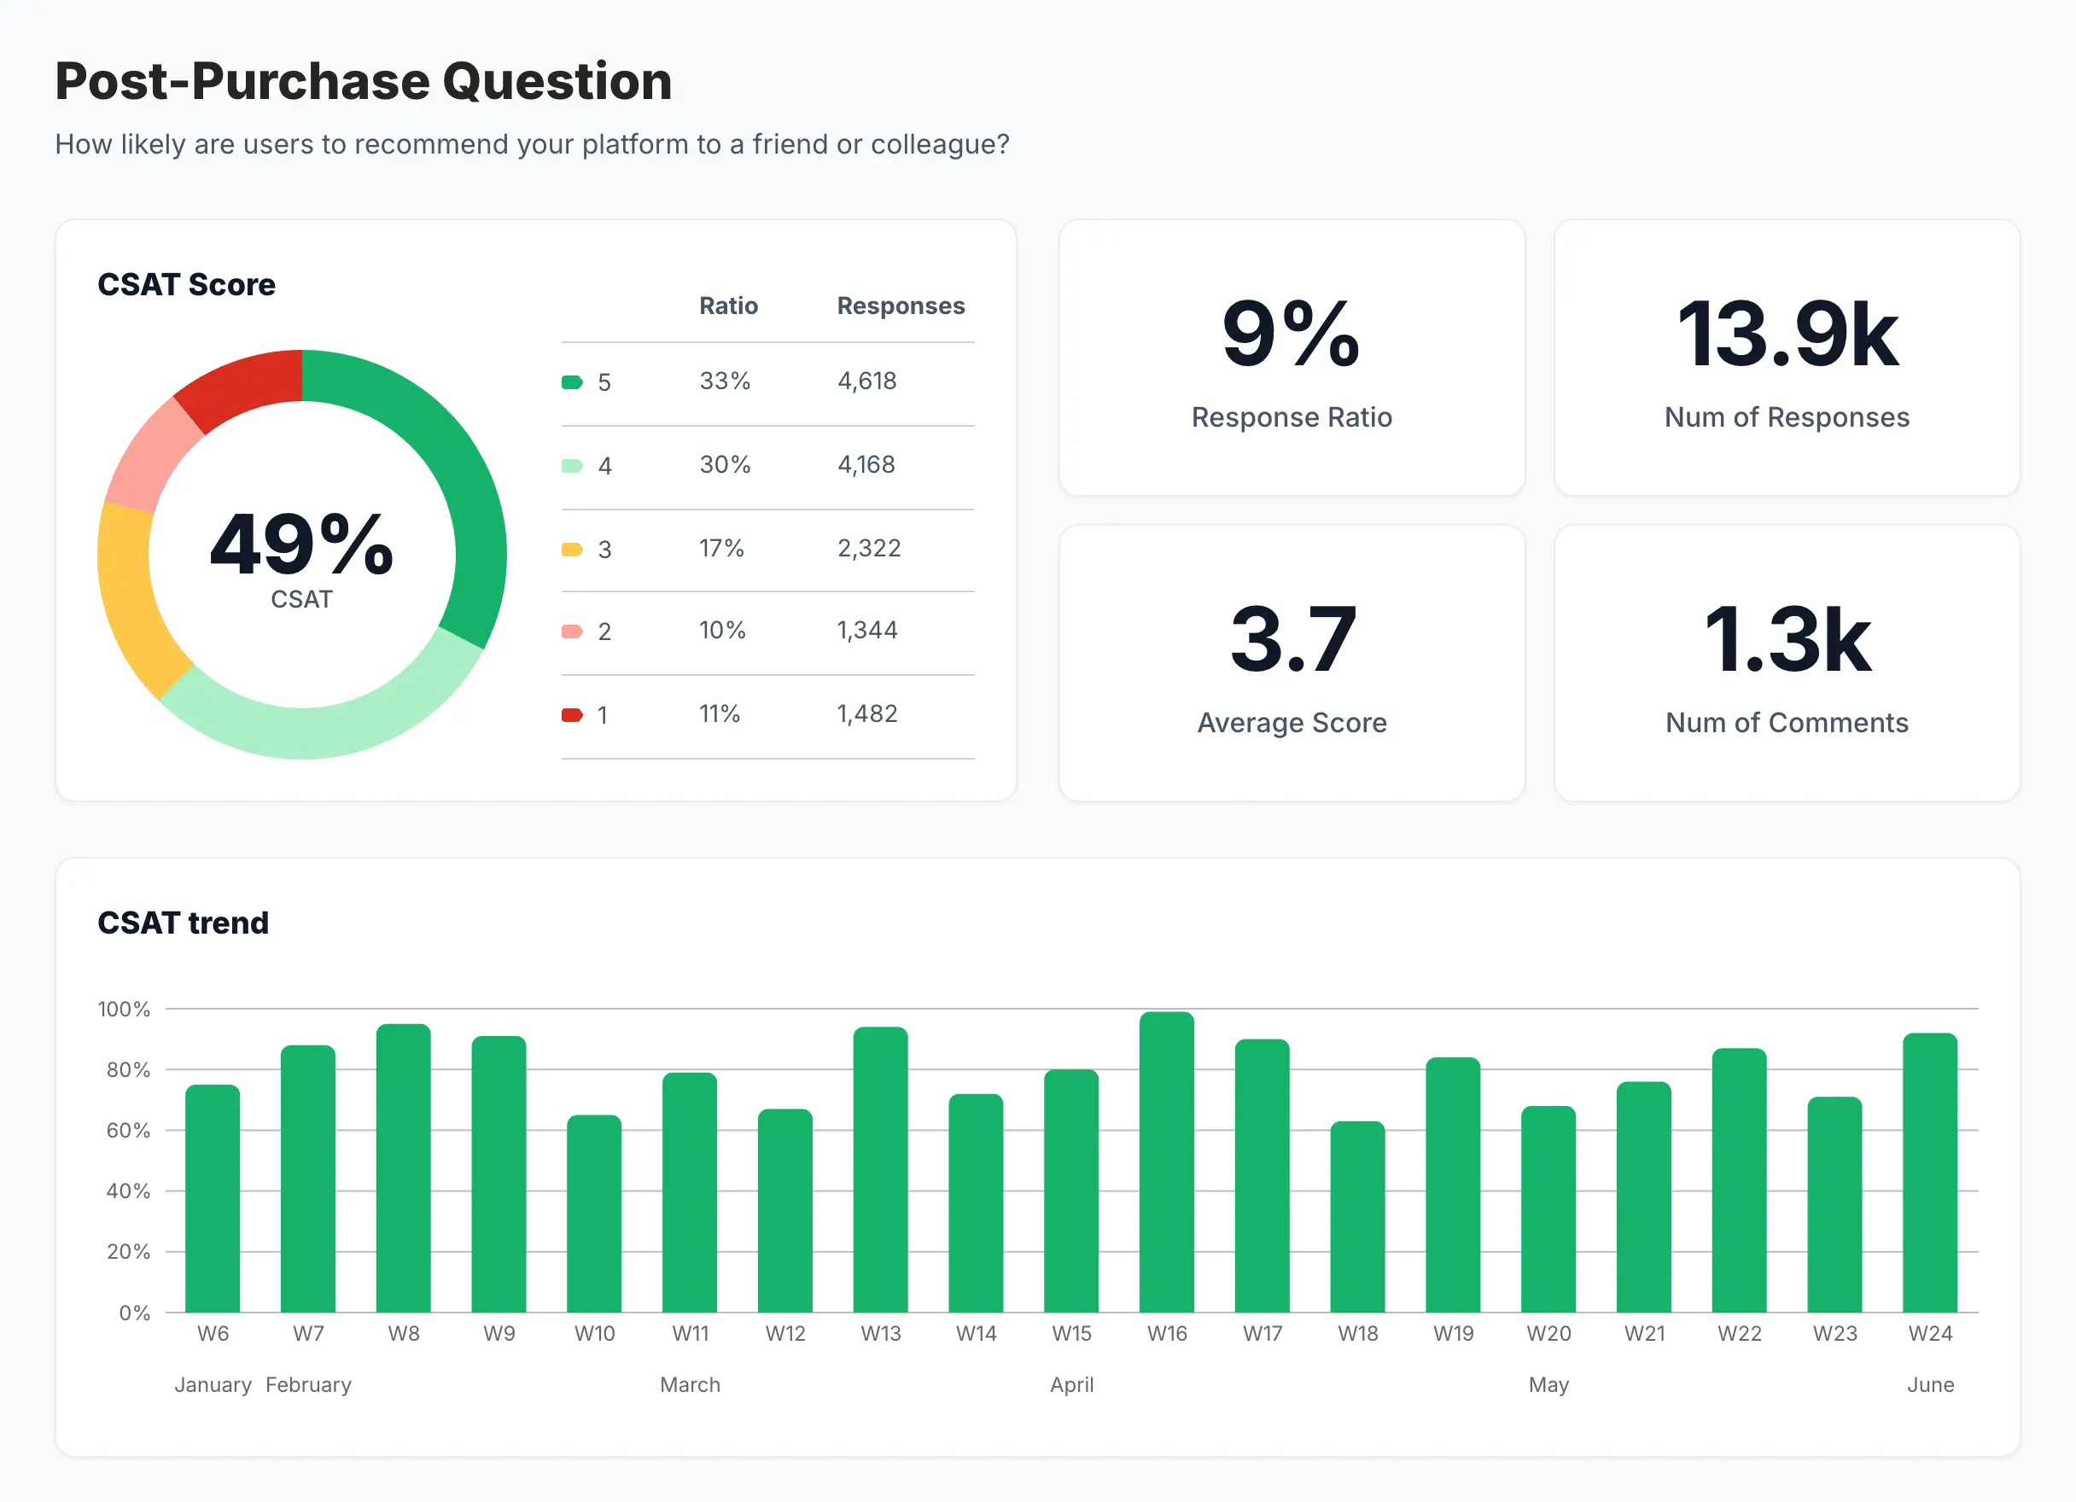Image resolution: width=2076 pixels, height=1502 pixels.
Task: Click the W19 bar in CSAT trend
Action: (x=1454, y=1185)
